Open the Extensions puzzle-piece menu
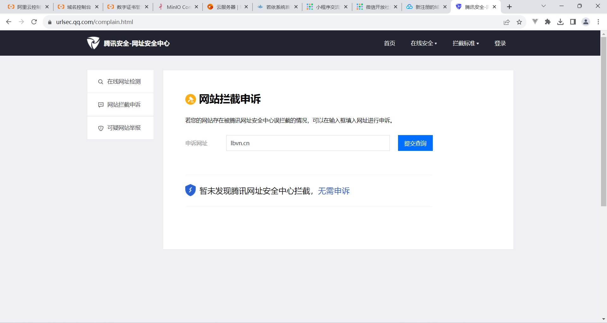 pos(548,22)
